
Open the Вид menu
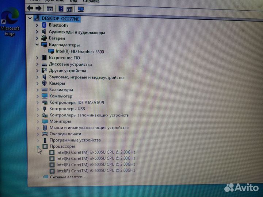coord(73,1)
